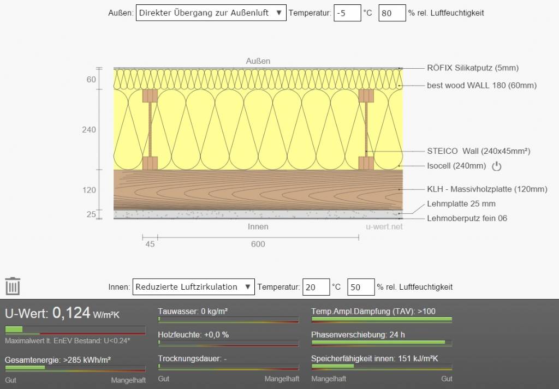Edit the inside relative humidity field
Viewport: 559px width, 389px height.
[361, 287]
